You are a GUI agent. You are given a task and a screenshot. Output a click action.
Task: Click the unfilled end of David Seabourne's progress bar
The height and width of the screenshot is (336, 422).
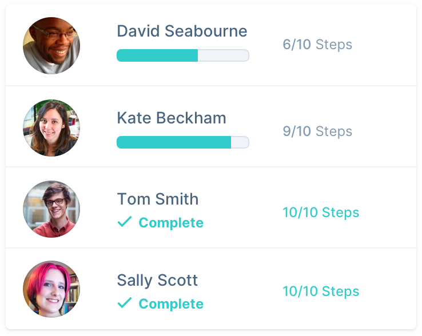click(x=223, y=55)
